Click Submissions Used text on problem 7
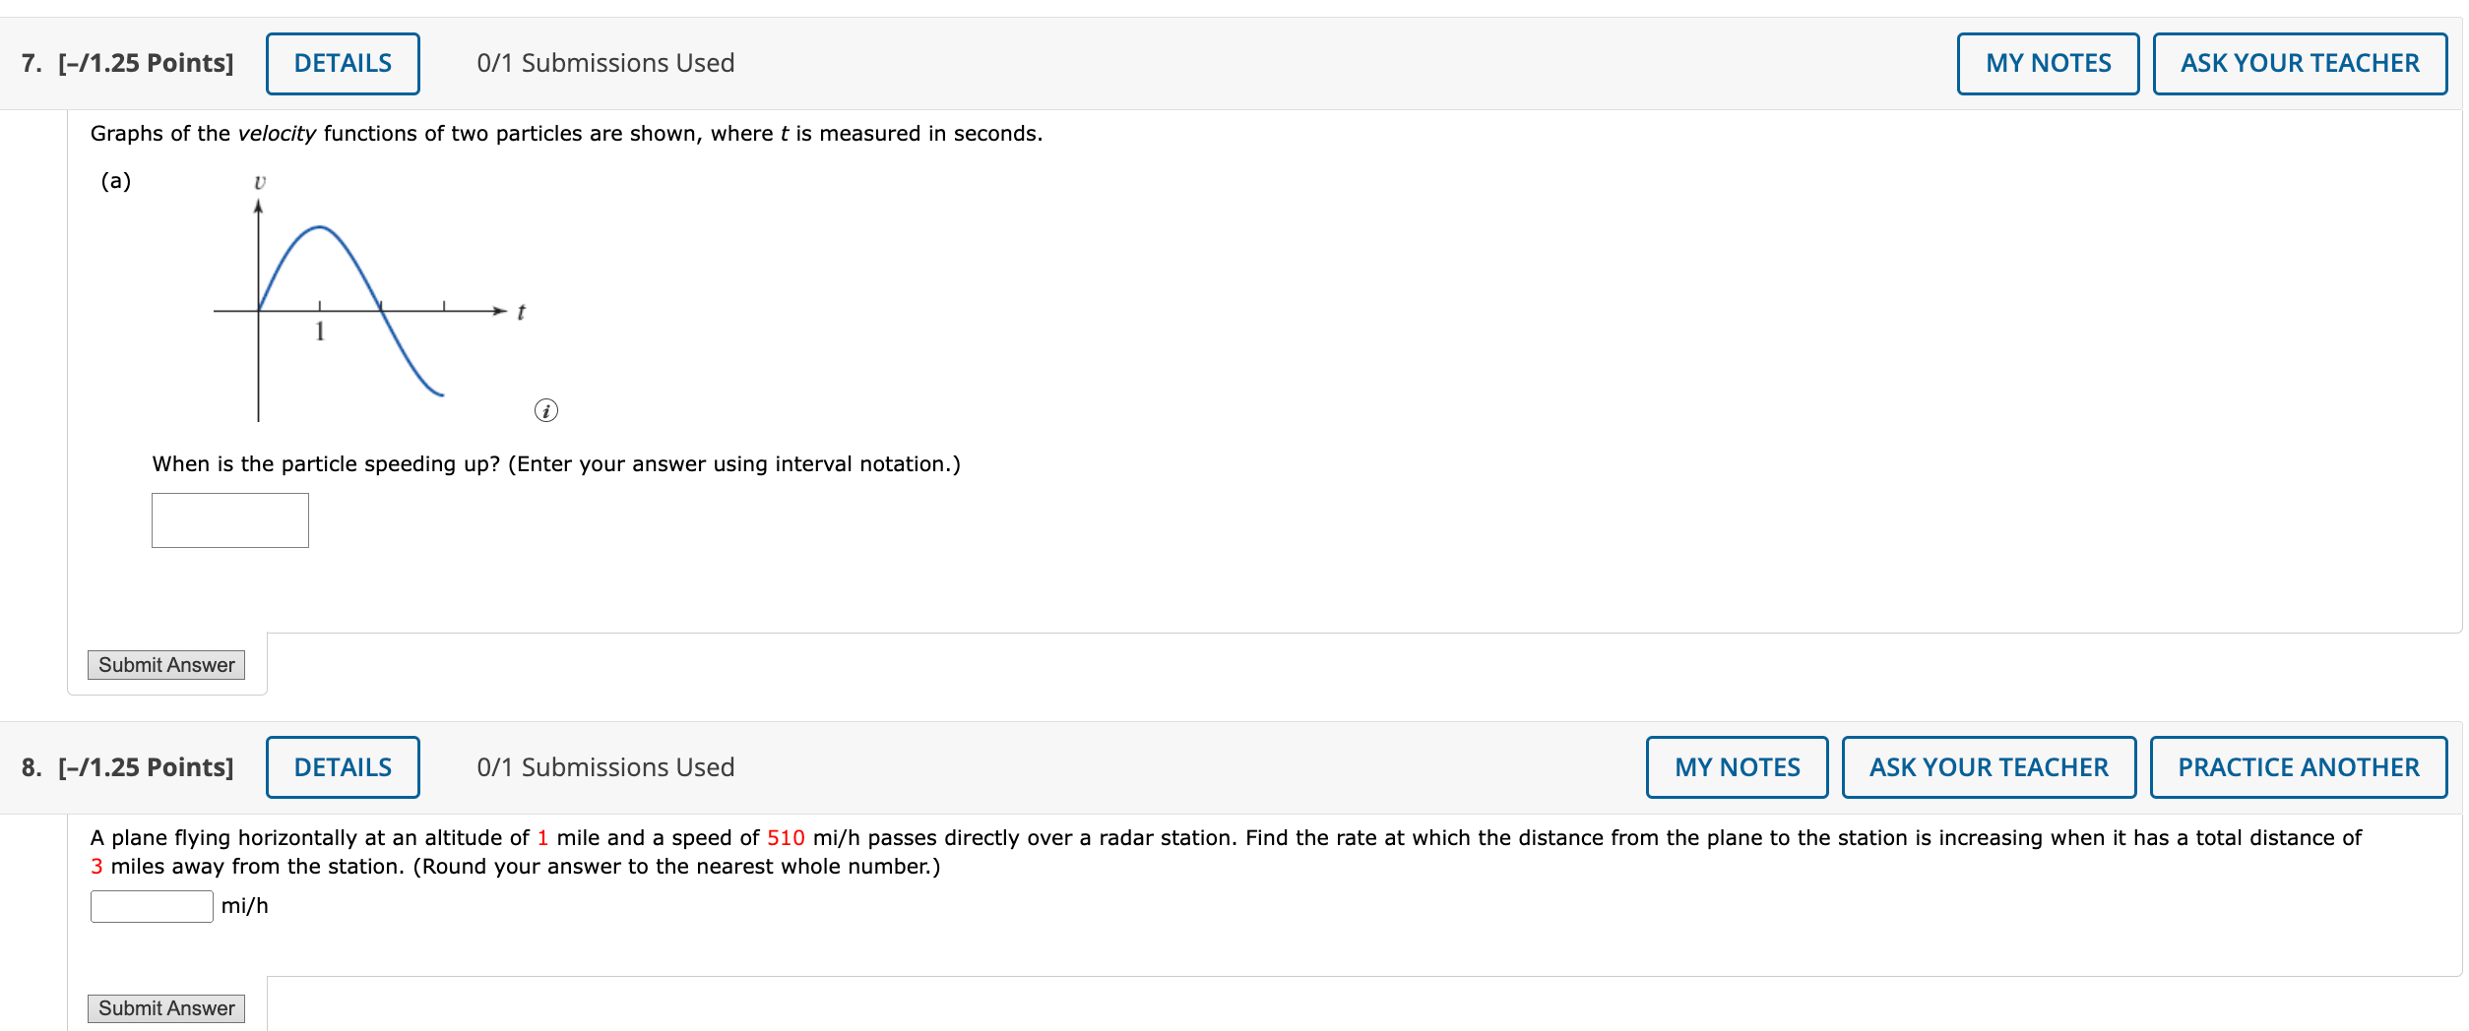This screenshot has height=1031, width=2469. point(604,62)
